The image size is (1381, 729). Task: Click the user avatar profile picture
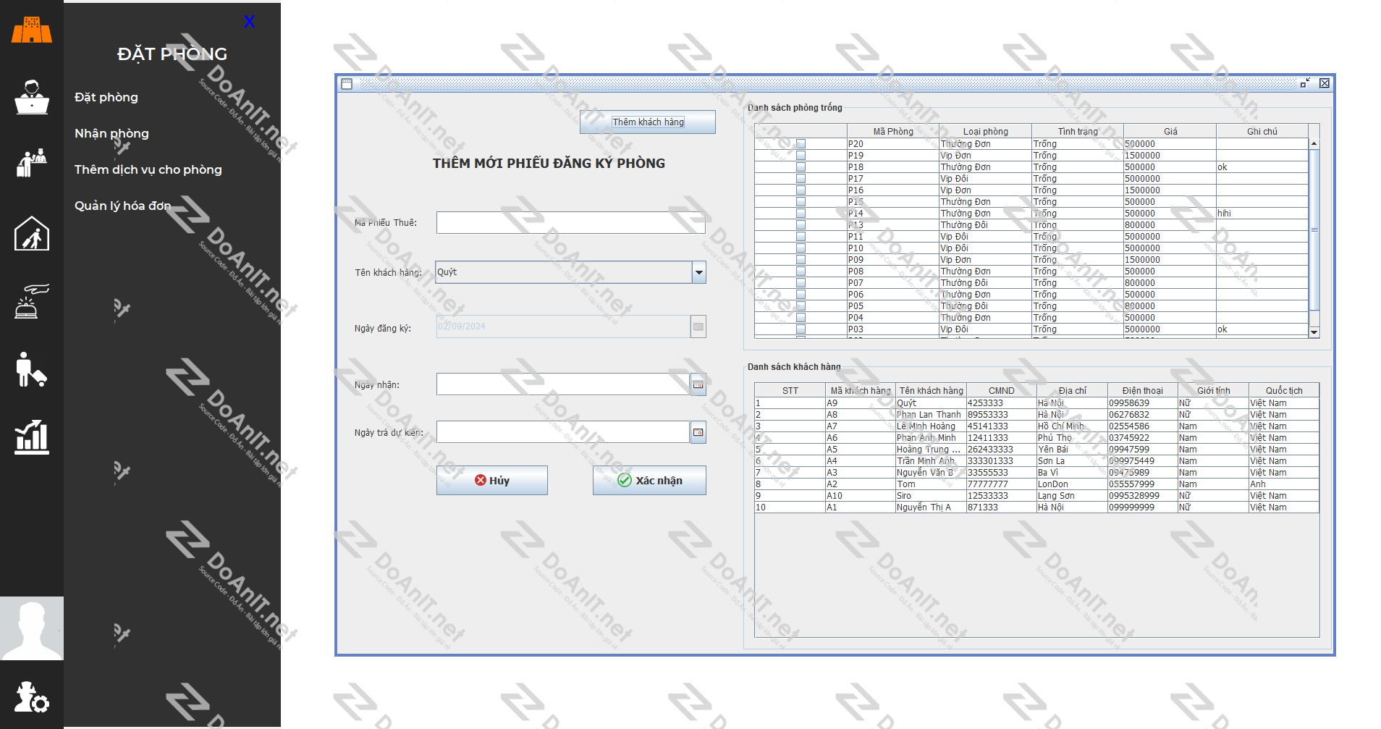[32, 628]
